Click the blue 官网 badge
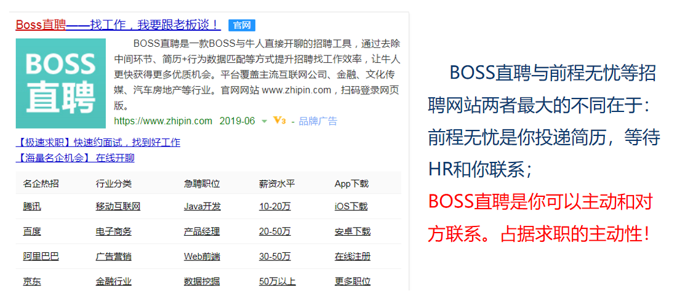 pos(241,25)
